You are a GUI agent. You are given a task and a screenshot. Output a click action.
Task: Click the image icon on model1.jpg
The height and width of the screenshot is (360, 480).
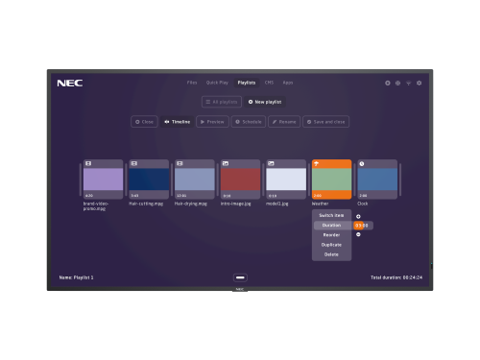point(271,163)
